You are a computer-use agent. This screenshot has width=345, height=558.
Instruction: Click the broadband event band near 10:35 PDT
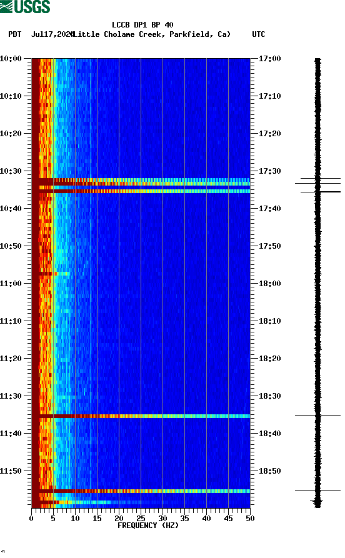(x=141, y=191)
